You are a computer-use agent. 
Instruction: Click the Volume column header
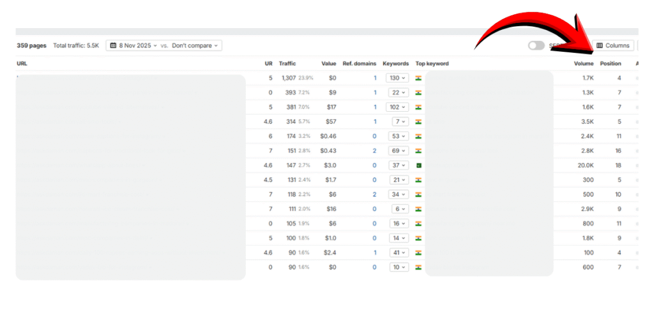[x=583, y=64]
